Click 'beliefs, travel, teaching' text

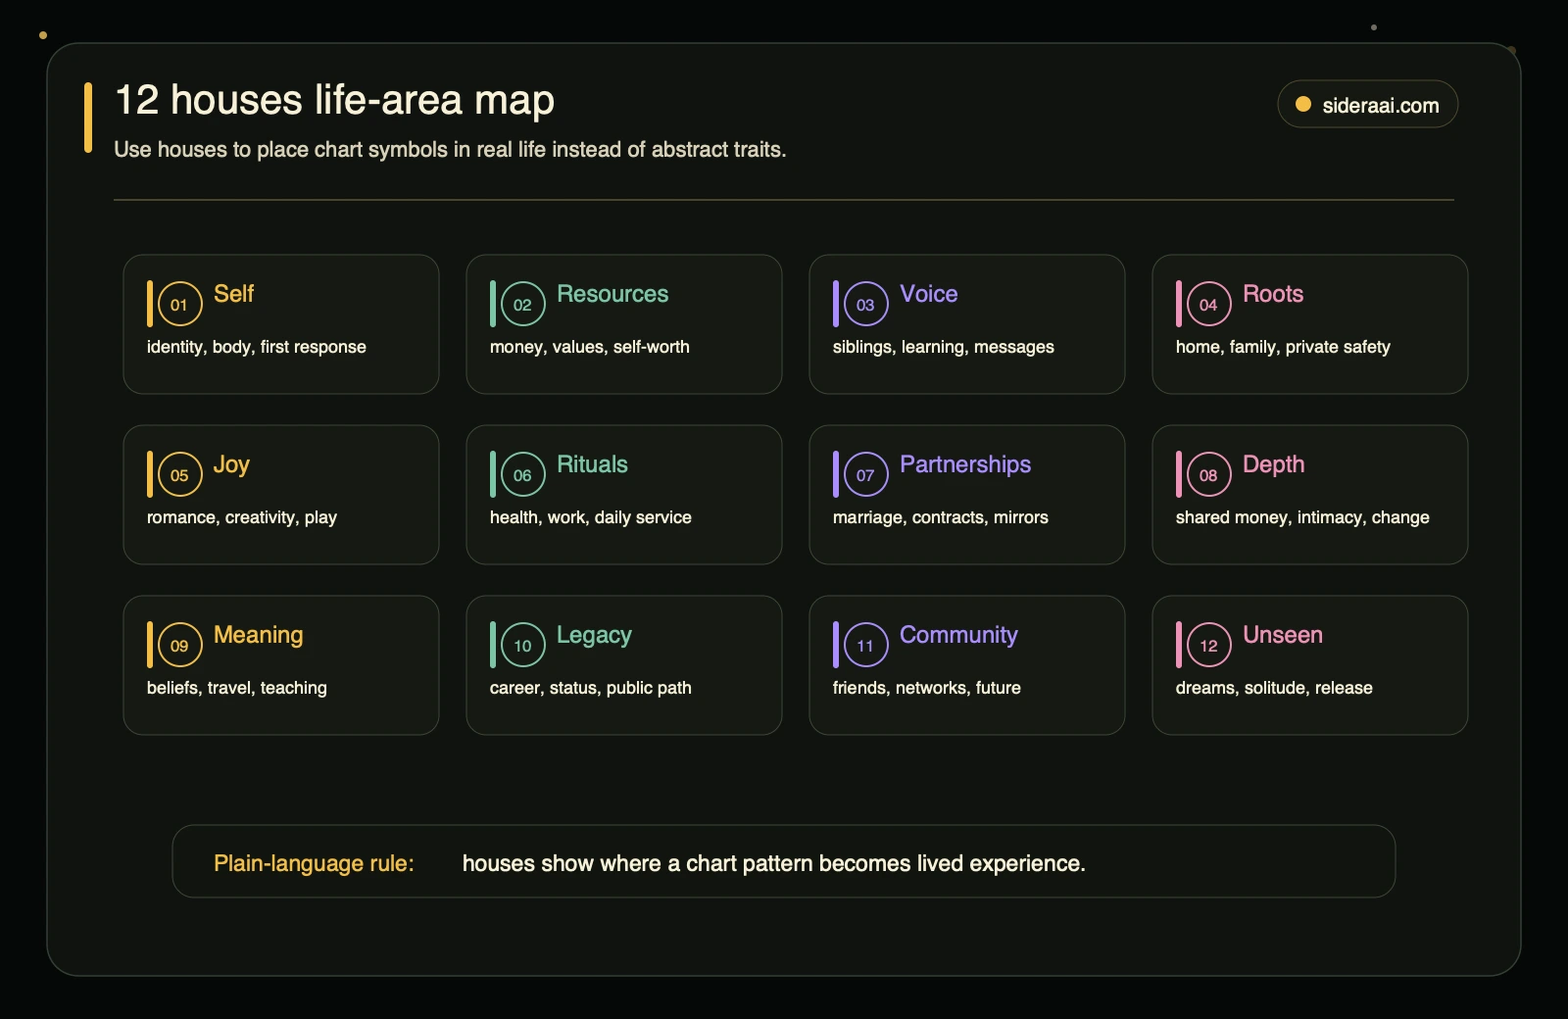coord(236,688)
